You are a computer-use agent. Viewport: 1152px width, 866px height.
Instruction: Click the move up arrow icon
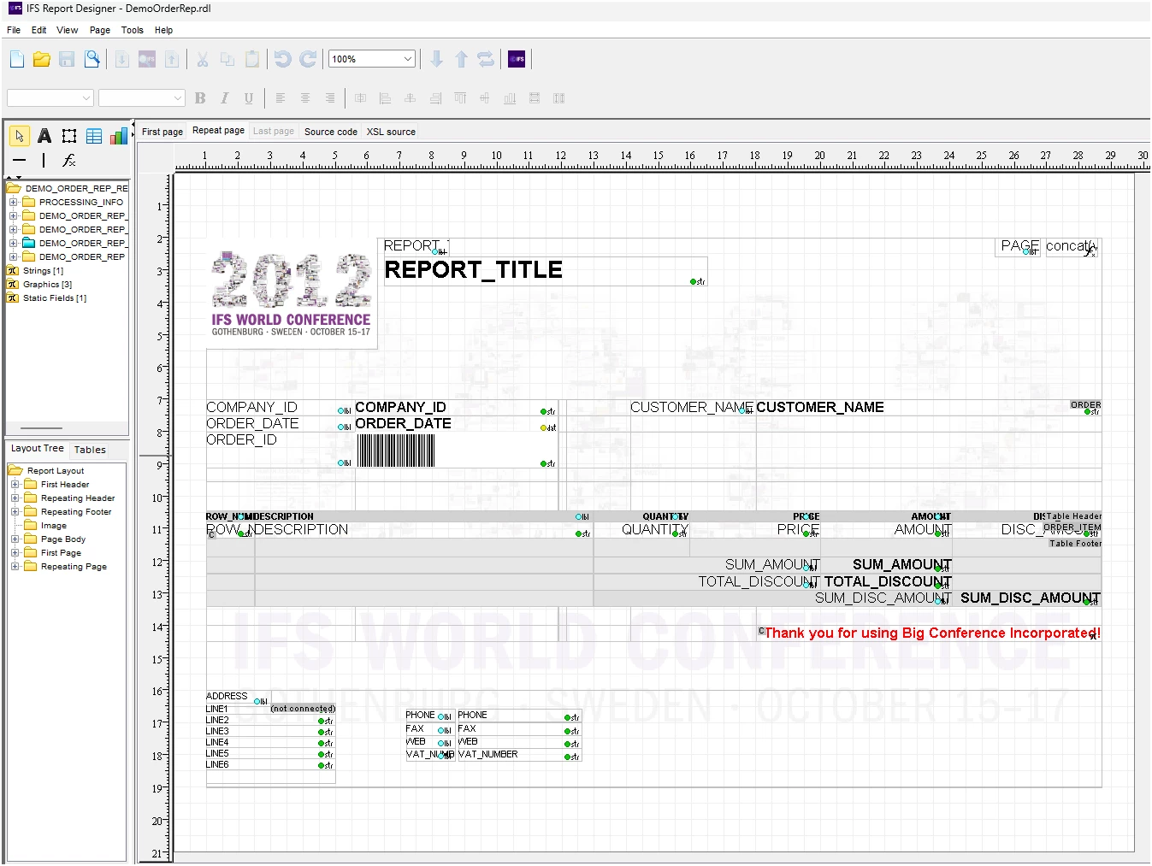pos(462,59)
